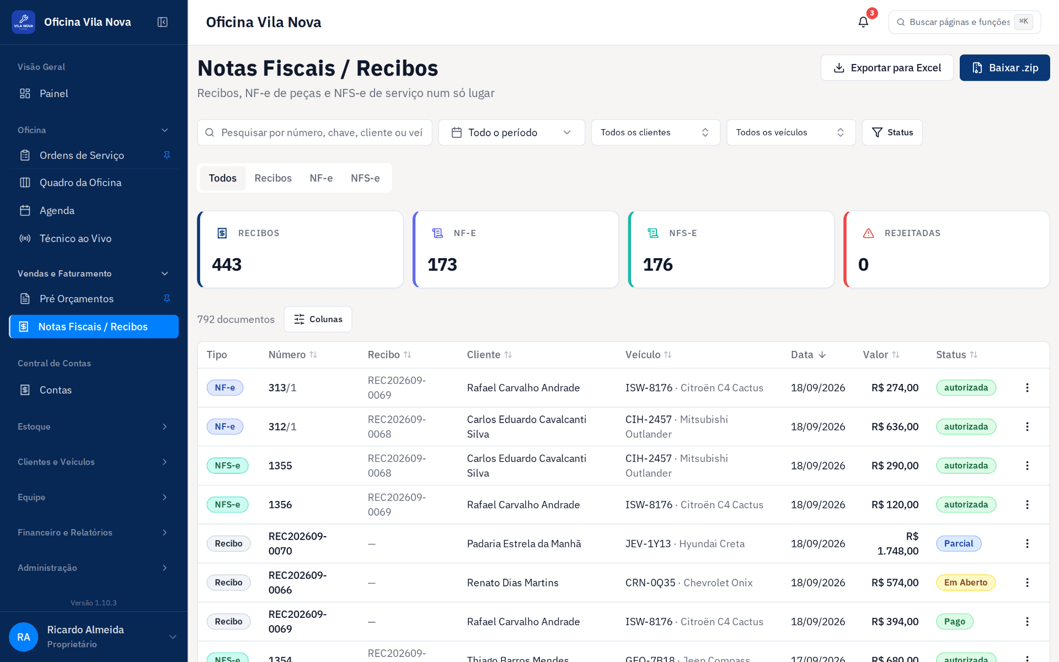Open Contas in sidebar

click(x=94, y=390)
